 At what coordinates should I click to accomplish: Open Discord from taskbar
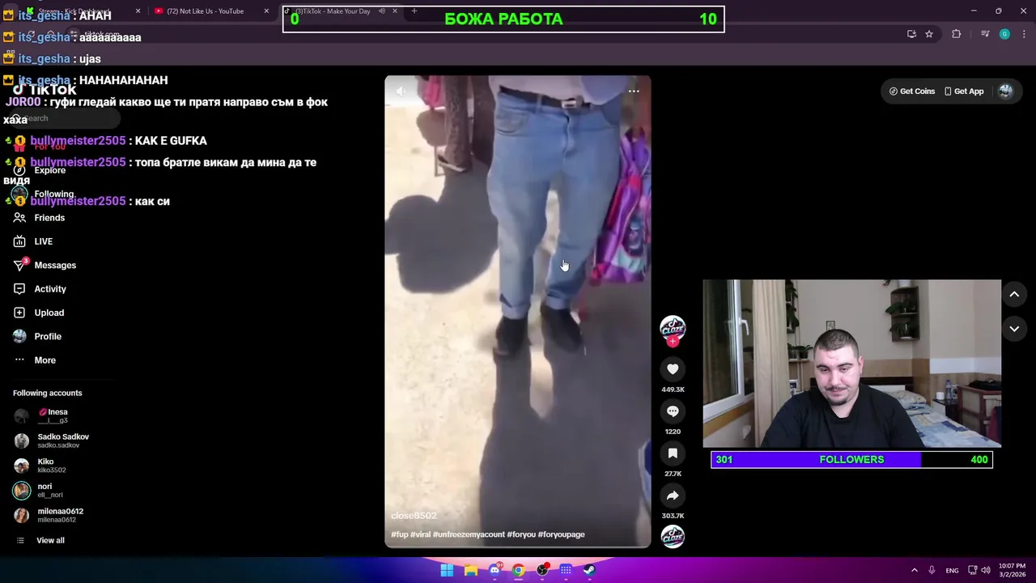coord(495,570)
